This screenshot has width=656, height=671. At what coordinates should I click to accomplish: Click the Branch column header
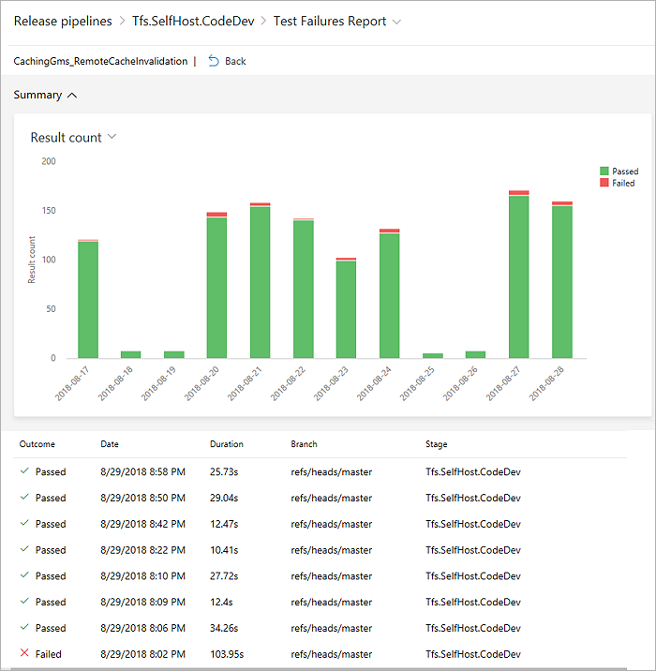pos(306,444)
